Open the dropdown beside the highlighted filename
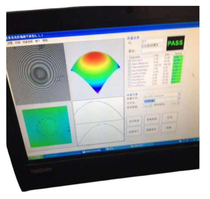Screen dimensions: 210x199 [179, 99]
